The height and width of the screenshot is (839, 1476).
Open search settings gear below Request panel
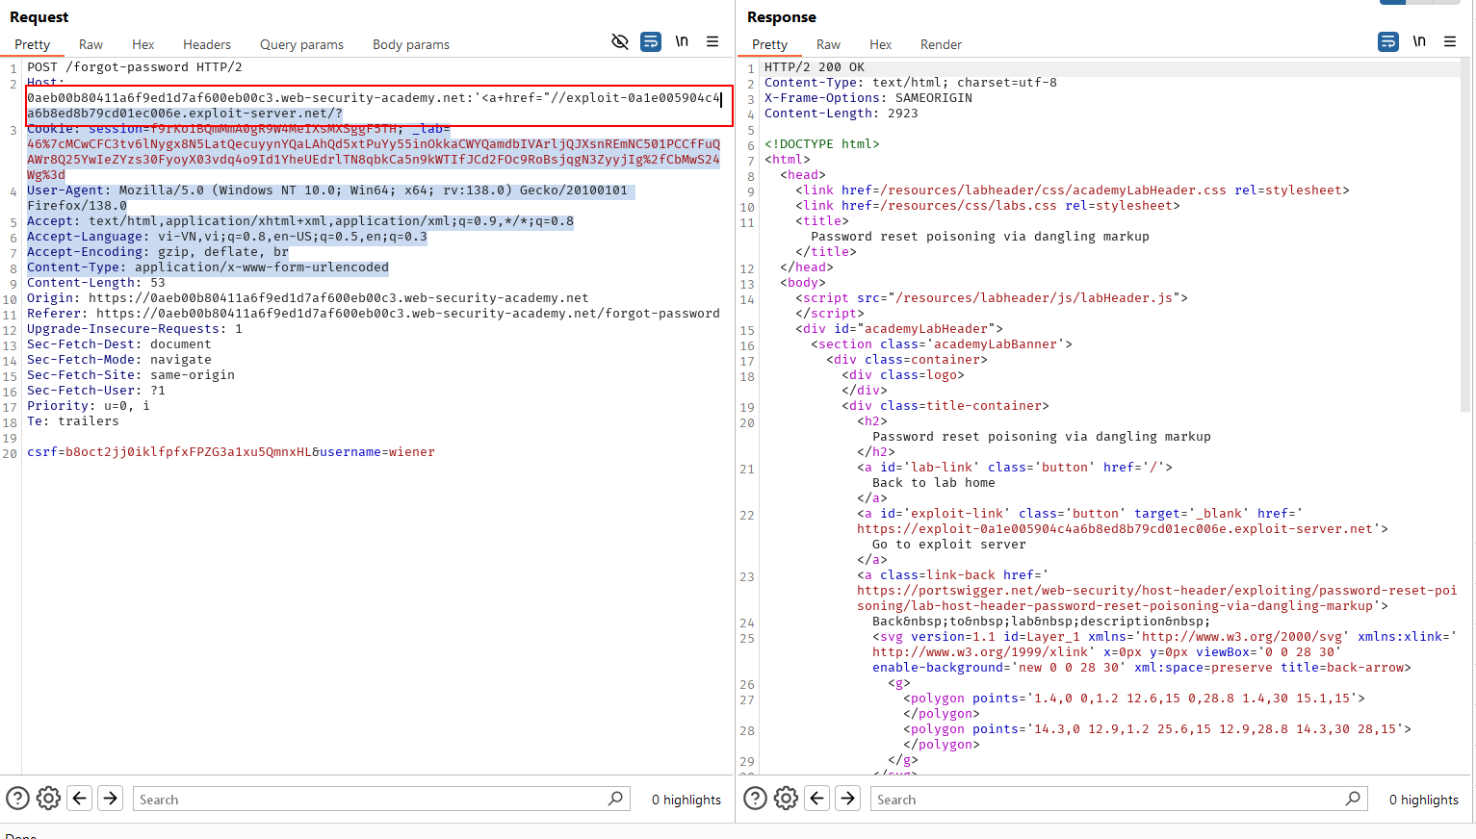click(49, 799)
